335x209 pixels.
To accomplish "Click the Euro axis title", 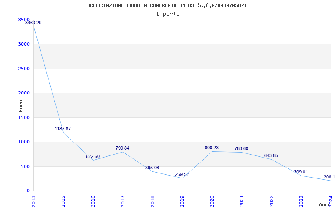I will point(21,106).
